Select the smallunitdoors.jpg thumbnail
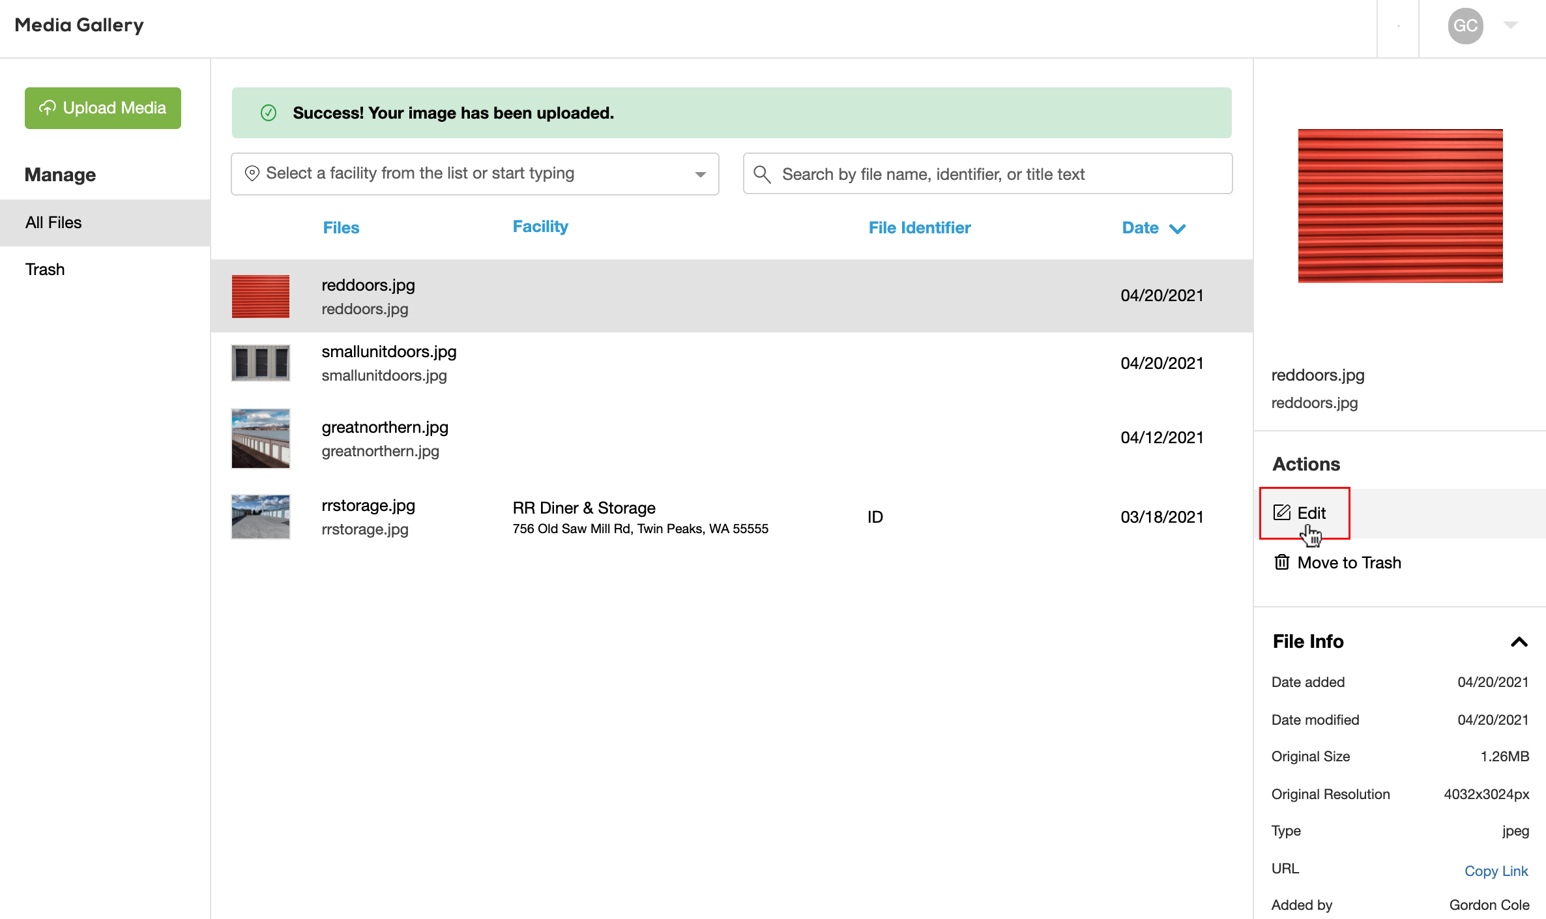The image size is (1546, 919). tap(261, 363)
